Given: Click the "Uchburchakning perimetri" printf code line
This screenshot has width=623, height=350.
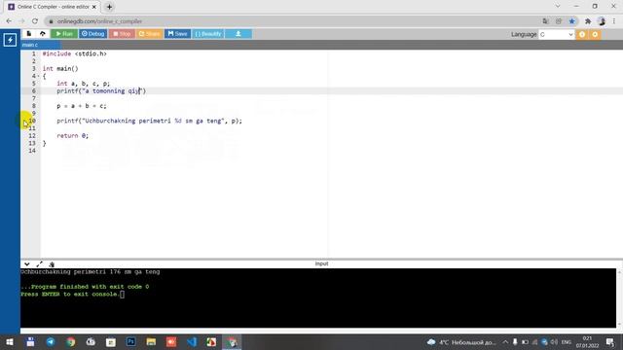Looking at the screenshot, I should pyautogui.click(x=149, y=121).
